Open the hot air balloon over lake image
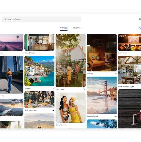The height and width of the screenshot is (142, 141). [12, 107]
